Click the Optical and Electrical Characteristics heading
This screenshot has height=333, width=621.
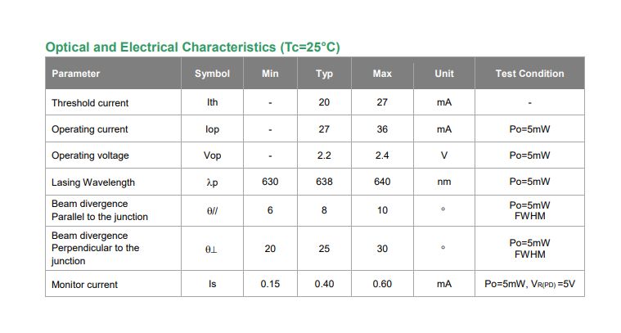pyautogui.click(x=192, y=47)
